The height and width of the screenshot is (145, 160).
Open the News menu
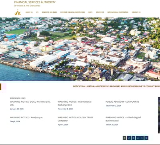tap(90, 12)
